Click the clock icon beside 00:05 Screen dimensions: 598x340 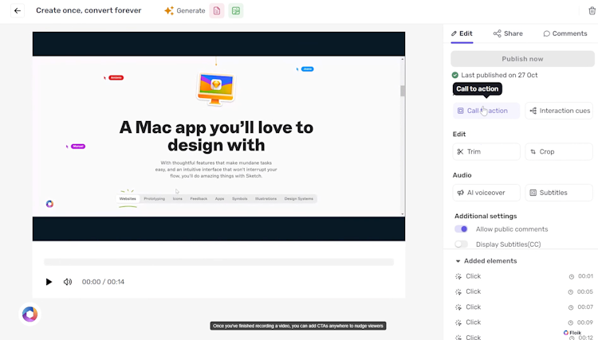(x=571, y=292)
